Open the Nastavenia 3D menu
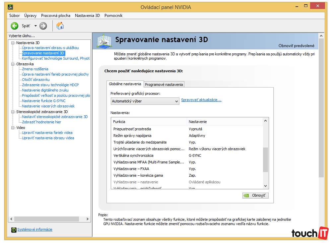The height and width of the screenshot is (243, 332). click(87, 16)
